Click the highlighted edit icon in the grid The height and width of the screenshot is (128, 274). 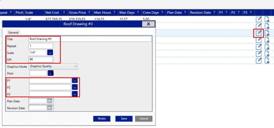point(259,33)
